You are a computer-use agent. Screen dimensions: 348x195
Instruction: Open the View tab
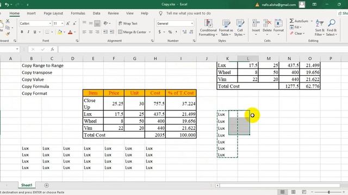pyautogui.click(x=129, y=13)
